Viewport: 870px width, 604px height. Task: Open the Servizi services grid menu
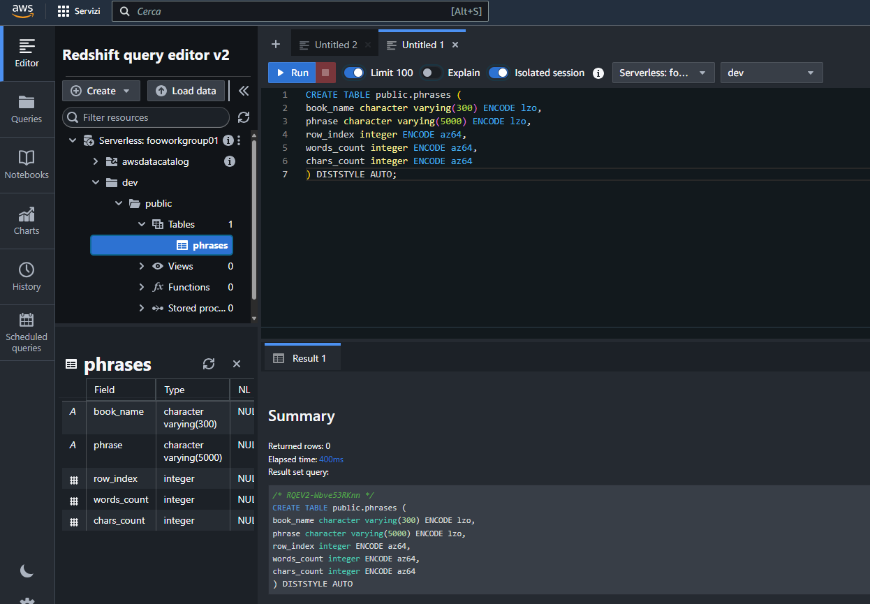pos(79,11)
